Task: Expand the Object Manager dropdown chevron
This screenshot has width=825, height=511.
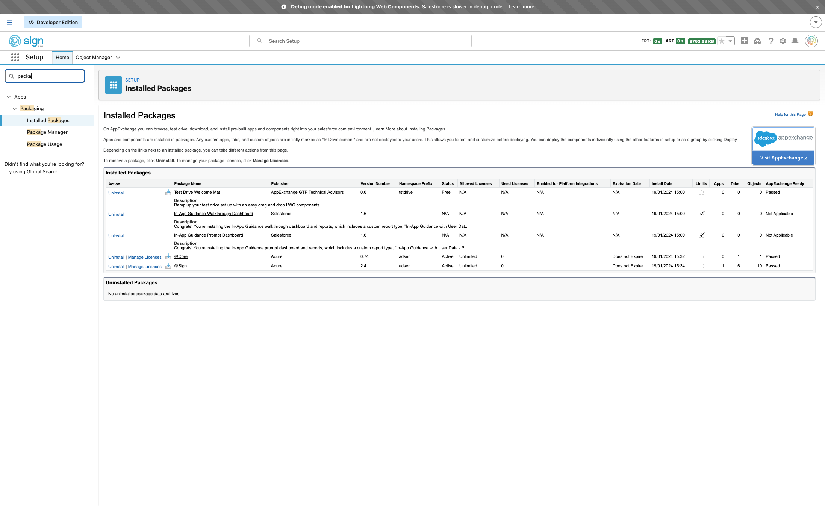Action: coord(118,58)
